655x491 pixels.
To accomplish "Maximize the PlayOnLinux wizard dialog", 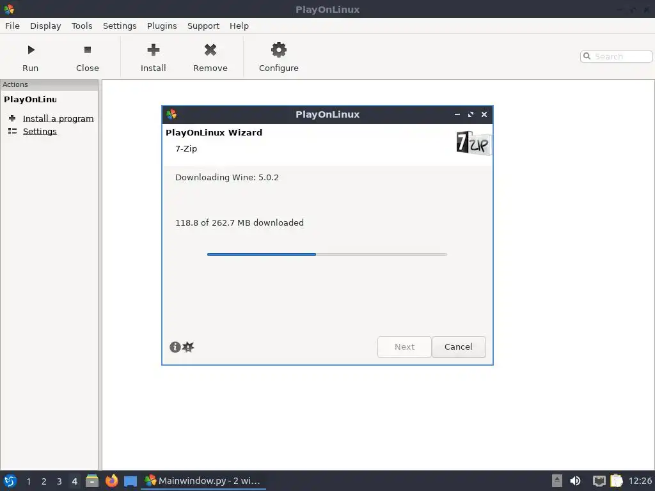I will [x=471, y=114].
